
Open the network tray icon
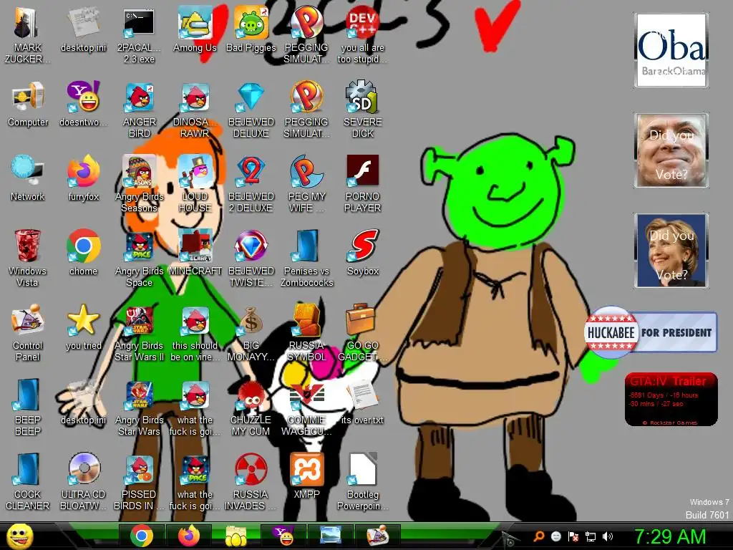[x=591, y=536]
